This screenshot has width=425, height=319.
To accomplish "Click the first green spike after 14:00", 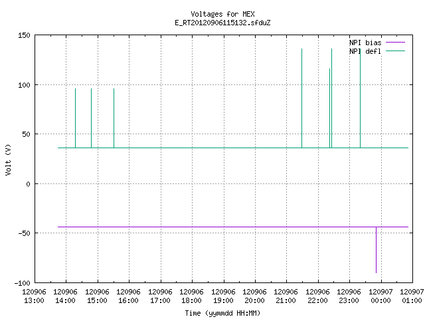I will 75,118.
